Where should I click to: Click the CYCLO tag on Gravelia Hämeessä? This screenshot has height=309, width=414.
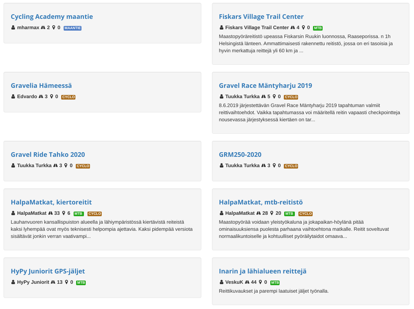(68, 97)
